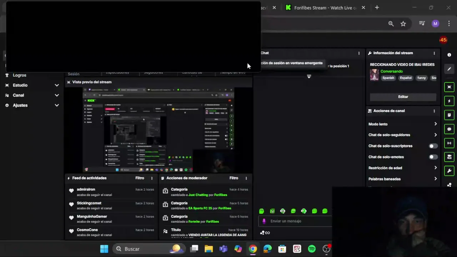457x257 pixels.
Task: Expand the Ajustes sidebar section chevron
Action: click(x=56, y=105)
